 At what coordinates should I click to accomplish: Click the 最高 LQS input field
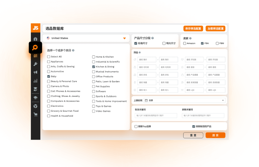click(x=216, y=90)
